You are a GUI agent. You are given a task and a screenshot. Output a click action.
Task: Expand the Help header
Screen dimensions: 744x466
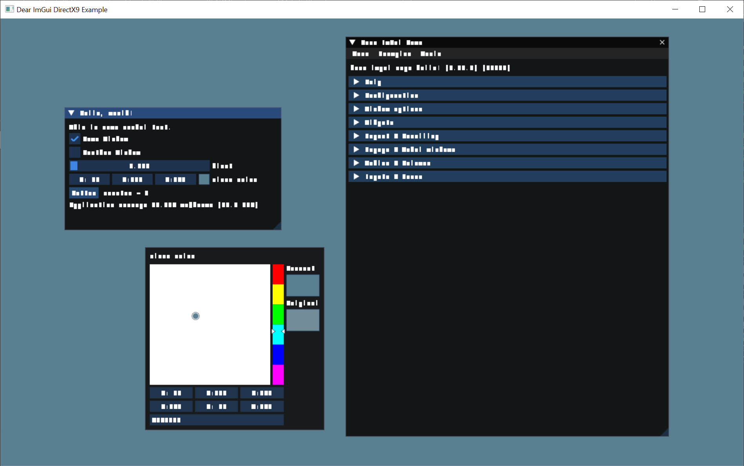pyautogui.click(x=507, y=82)
